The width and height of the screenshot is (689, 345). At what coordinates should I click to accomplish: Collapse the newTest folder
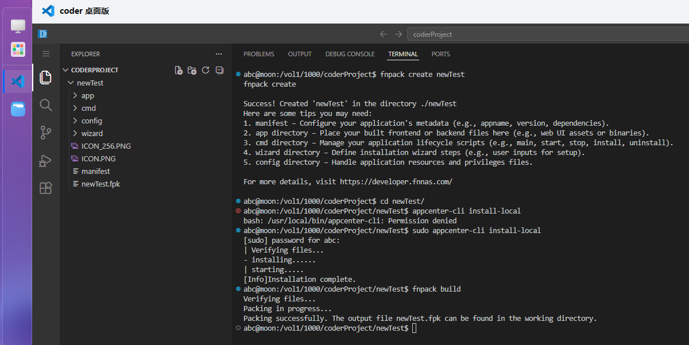point(90,83)
